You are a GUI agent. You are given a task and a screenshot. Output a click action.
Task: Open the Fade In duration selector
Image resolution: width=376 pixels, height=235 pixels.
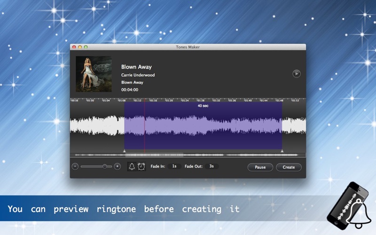tap(174, 166)
